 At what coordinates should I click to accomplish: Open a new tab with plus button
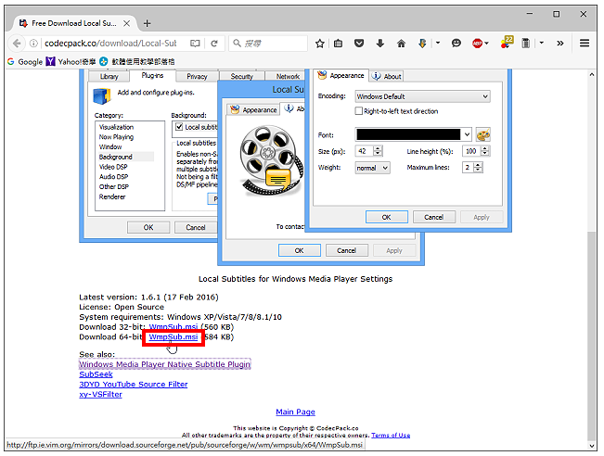(147, 23)
